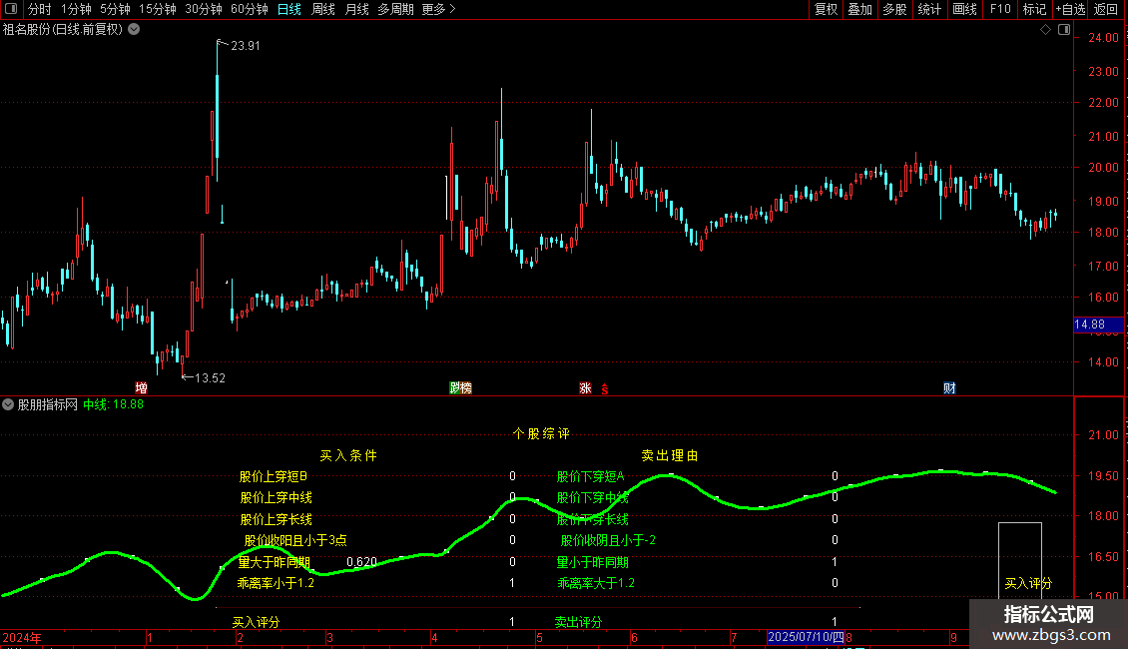Click the 股价下穿短A sell reason
This screenshot has height=649, width=1128.
[591, 476]
